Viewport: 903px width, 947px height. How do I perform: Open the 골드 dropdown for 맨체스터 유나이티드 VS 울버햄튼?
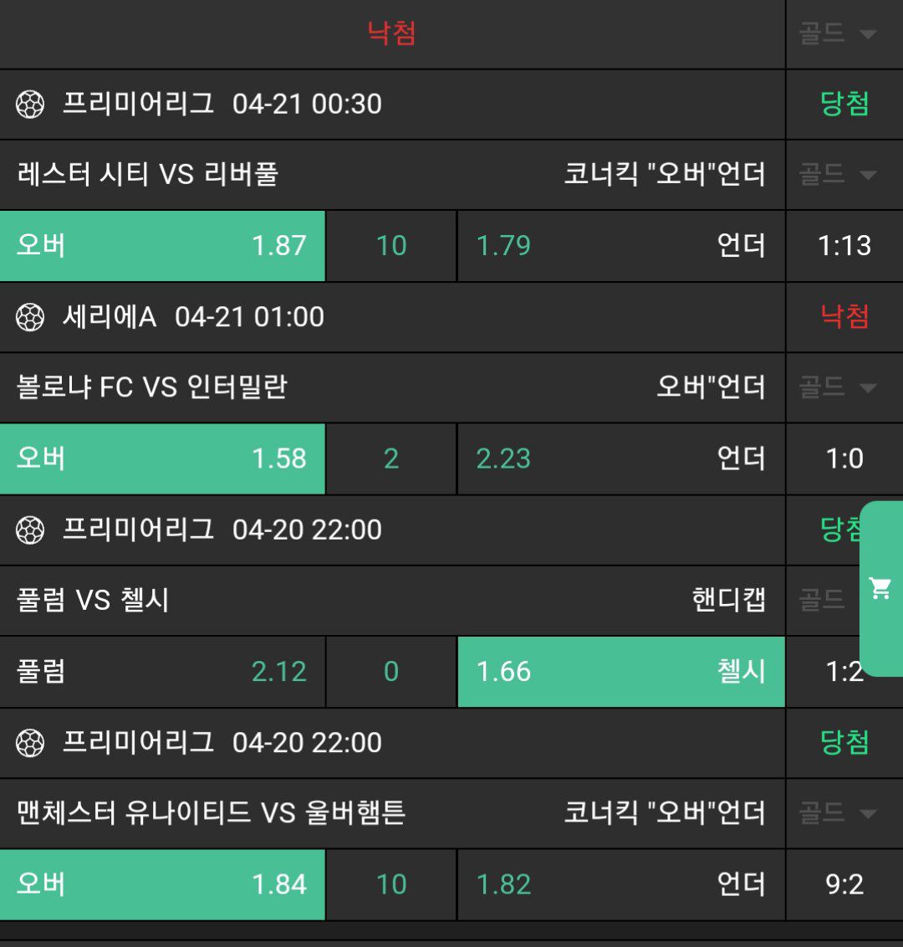[838, 812]
